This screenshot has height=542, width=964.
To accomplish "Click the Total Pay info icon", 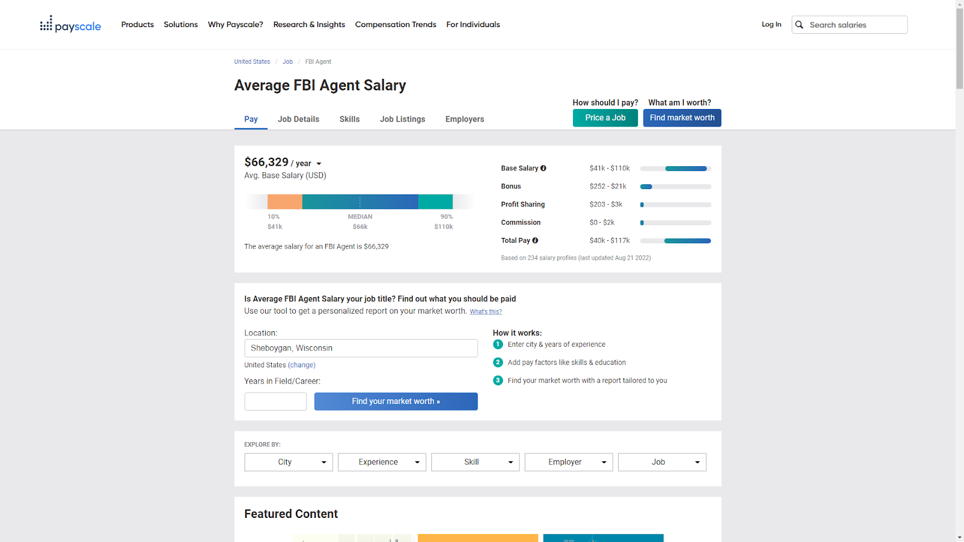I will click(x=535, y=240).
